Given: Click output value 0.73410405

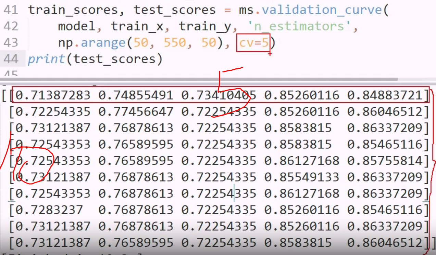Looking at the screenshot, I should click(219, 95).
